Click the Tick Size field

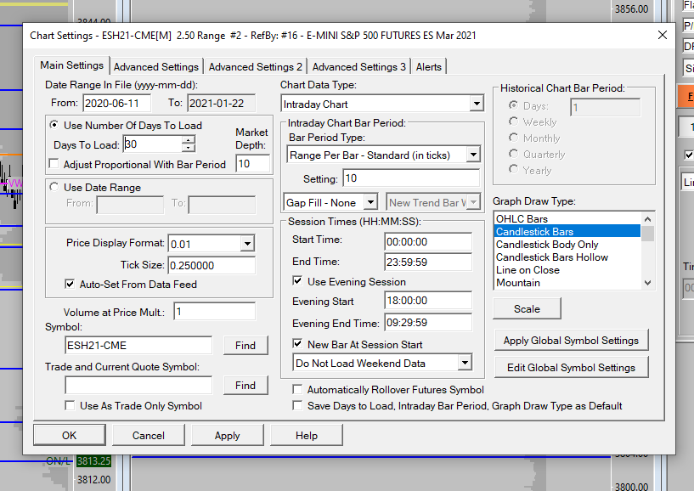212,265
